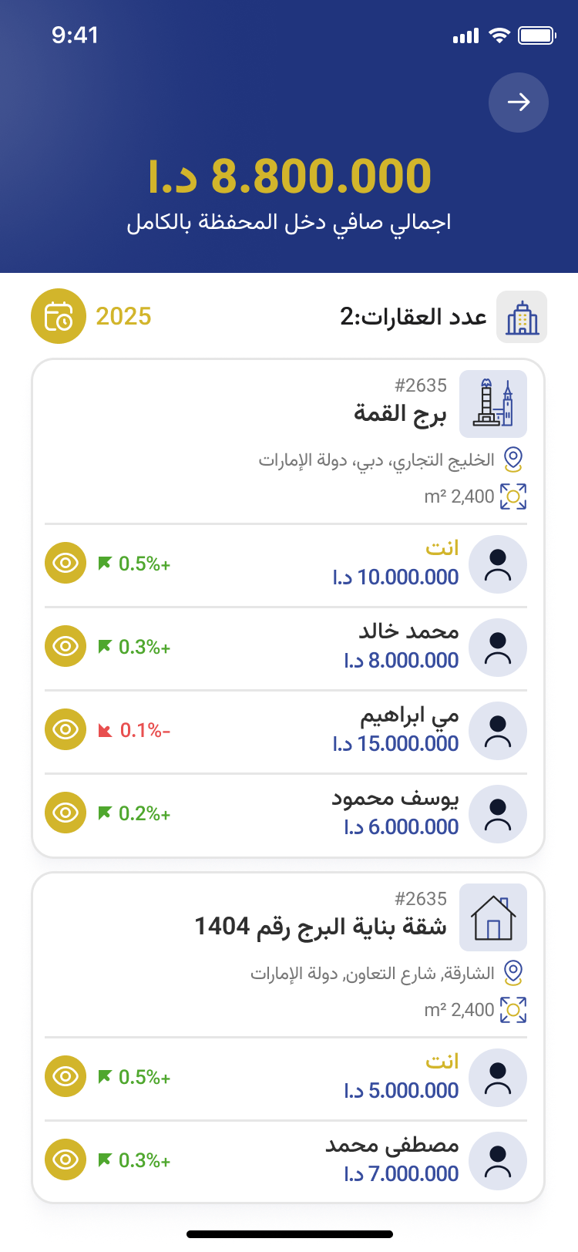Tap avatar icon of يوسف محمود
The image size is (578, 1252).
click(498, 814)
